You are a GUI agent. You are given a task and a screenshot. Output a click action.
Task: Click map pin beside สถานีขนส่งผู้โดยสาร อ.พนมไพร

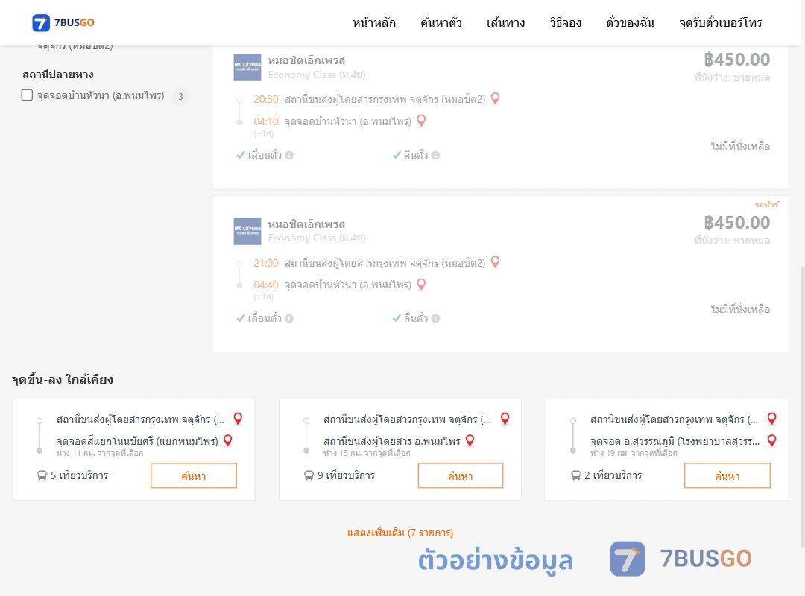[470, 440]
